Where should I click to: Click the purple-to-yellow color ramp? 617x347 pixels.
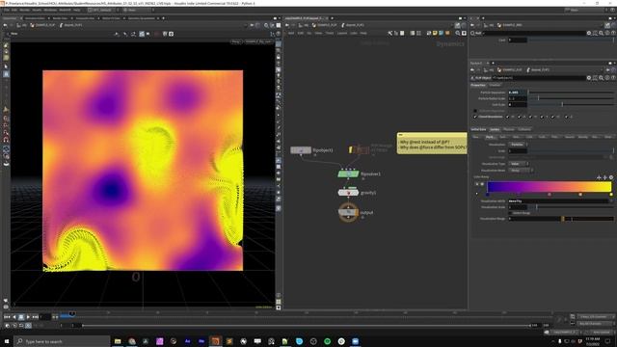(x=550, y=186)
